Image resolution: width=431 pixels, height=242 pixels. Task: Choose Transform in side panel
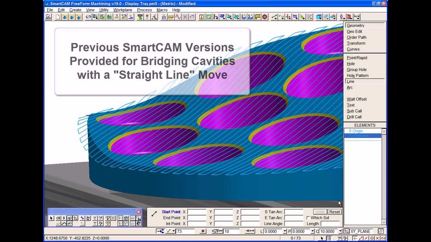pyautogui.click(x=356, y=43)
